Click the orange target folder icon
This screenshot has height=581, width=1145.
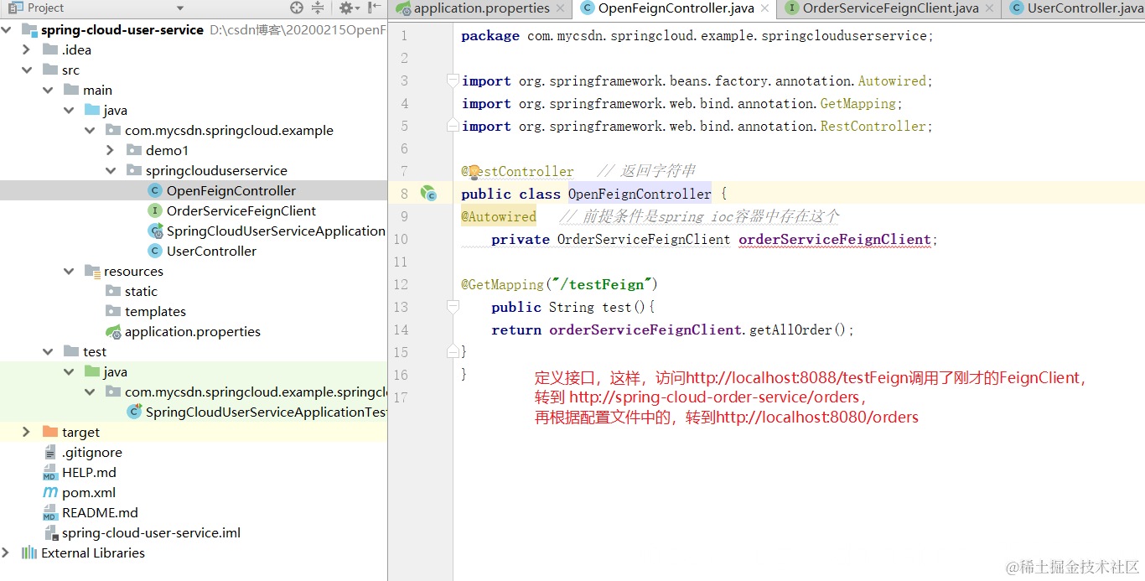(x=50, y=433)
